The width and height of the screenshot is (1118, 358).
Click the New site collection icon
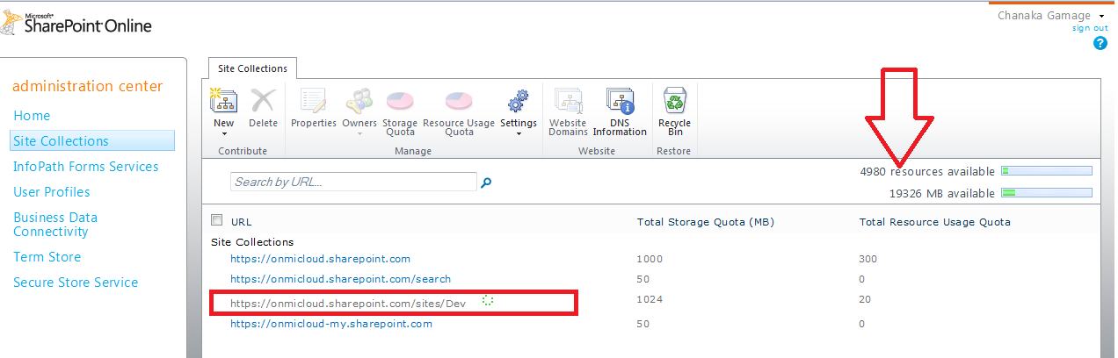point(224,102)
